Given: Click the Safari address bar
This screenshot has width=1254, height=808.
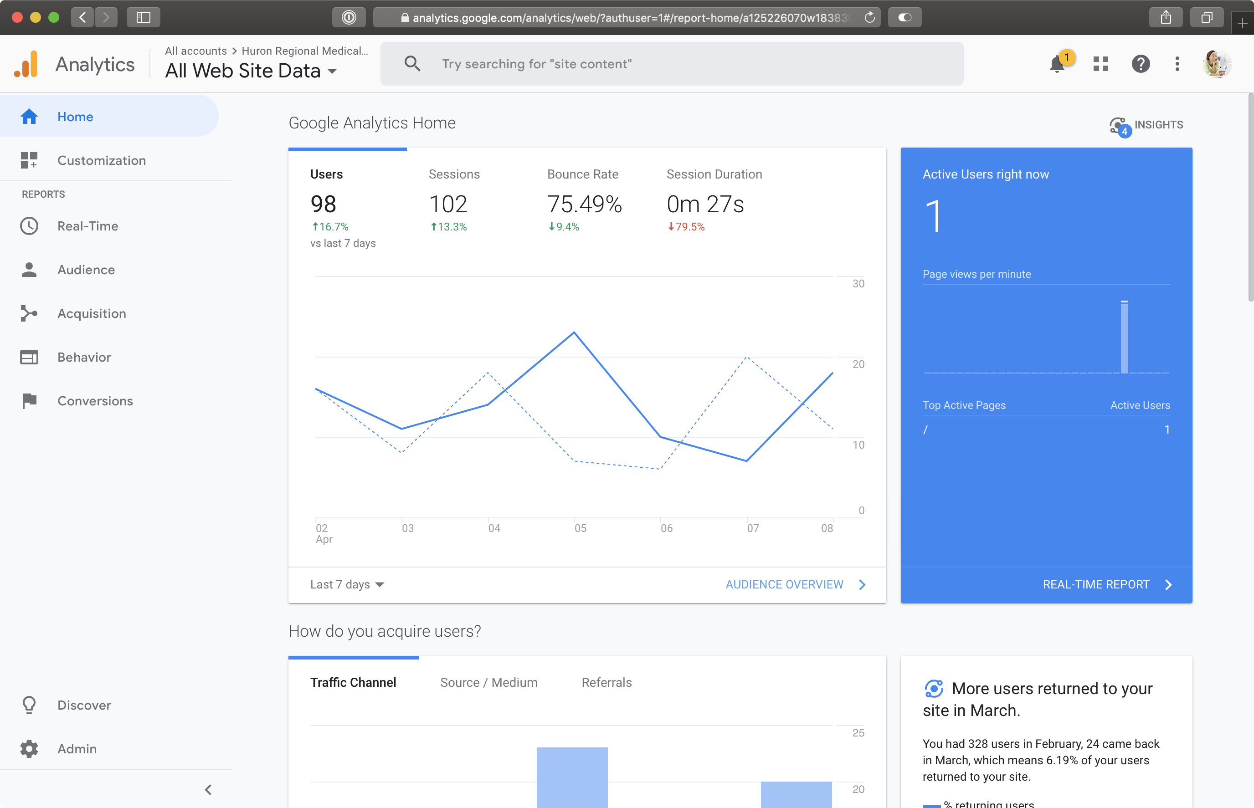Looking at the screenshot, I should [627, 17].
